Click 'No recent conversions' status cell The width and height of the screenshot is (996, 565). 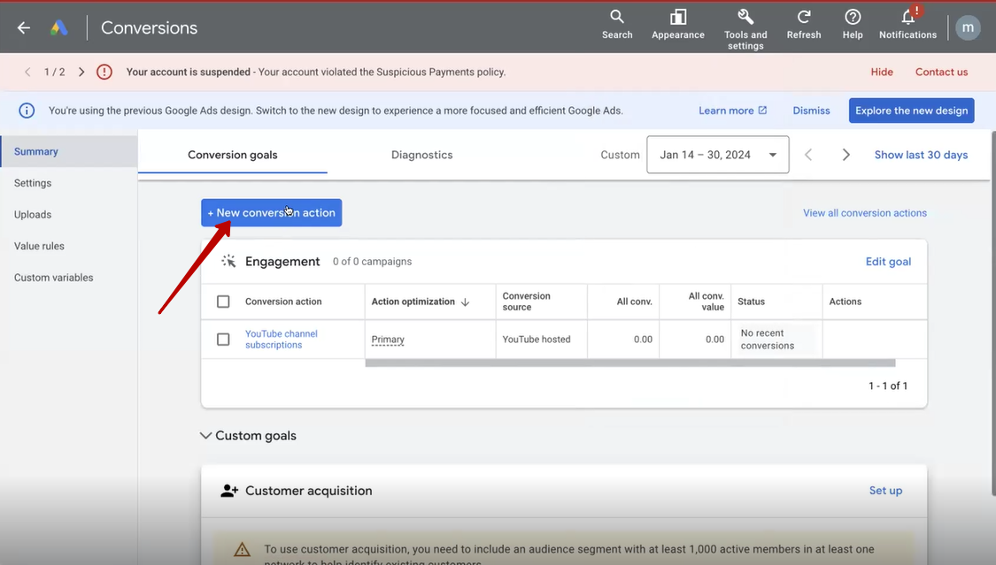tap(768, 340)
